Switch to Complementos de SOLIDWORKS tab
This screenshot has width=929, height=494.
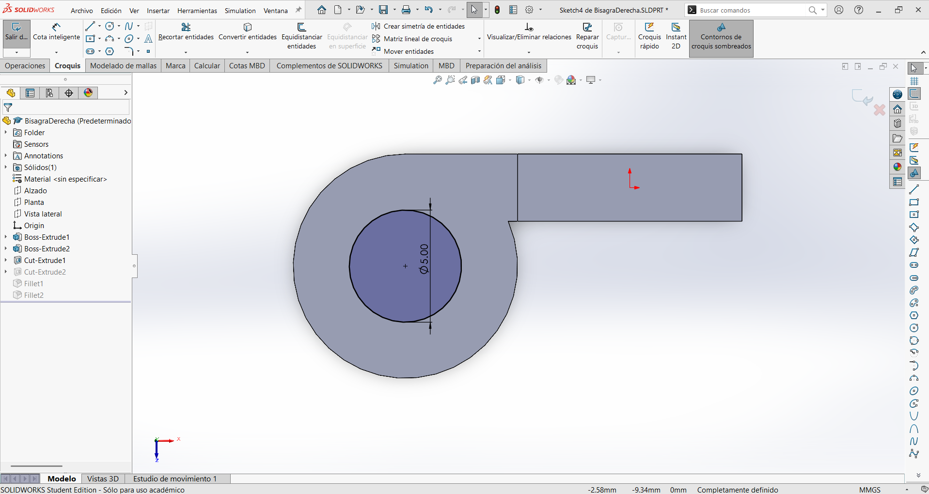(330, 66)
